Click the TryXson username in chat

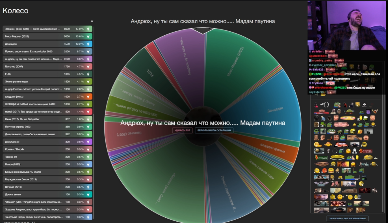[x=318, y=83]
